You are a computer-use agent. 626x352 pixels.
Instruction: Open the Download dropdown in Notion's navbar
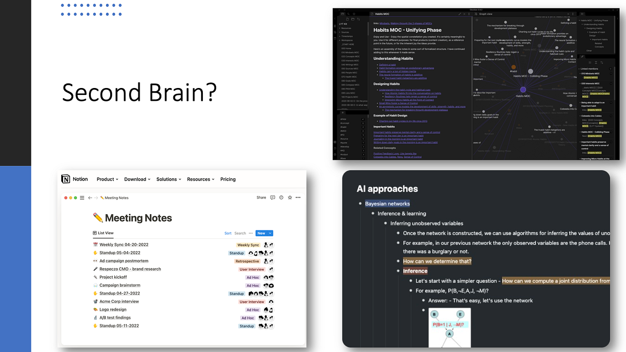[135, 179]
